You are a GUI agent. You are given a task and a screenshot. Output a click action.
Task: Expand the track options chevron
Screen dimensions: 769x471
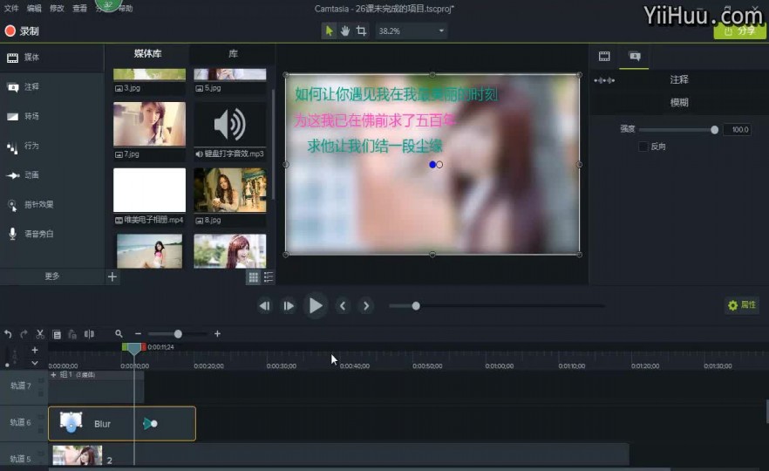pos(34,363)
